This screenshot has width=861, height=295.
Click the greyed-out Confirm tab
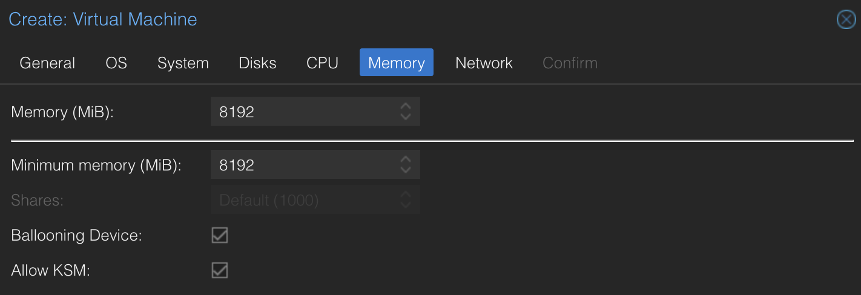[x=570, y=63]
